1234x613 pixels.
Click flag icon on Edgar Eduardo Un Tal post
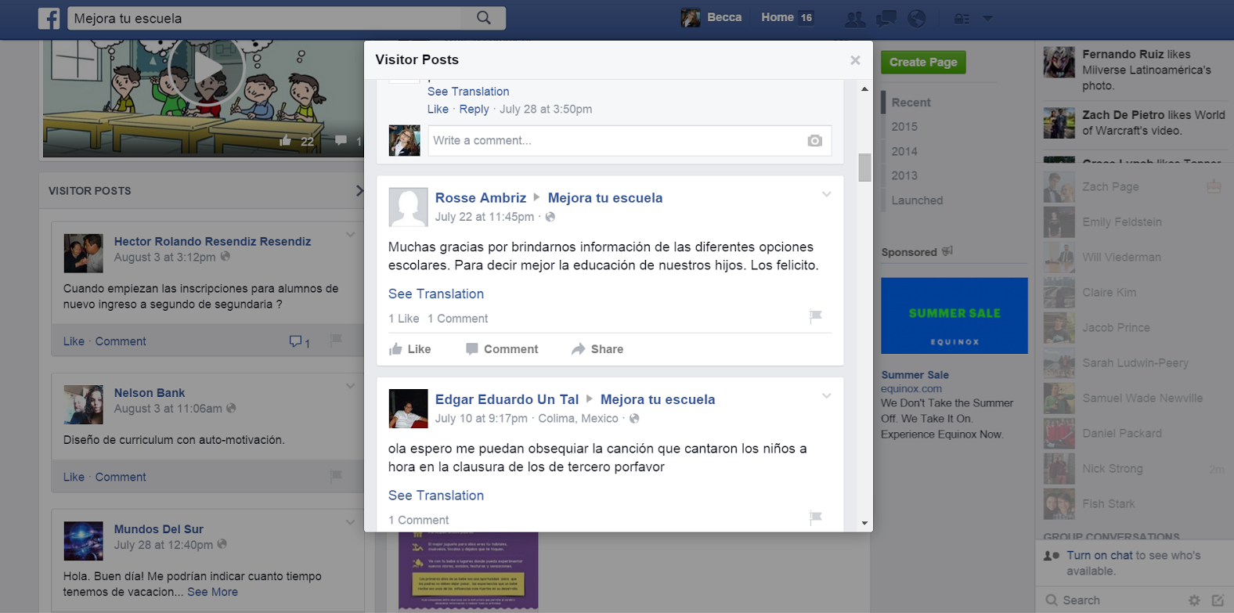coord(815,517)
